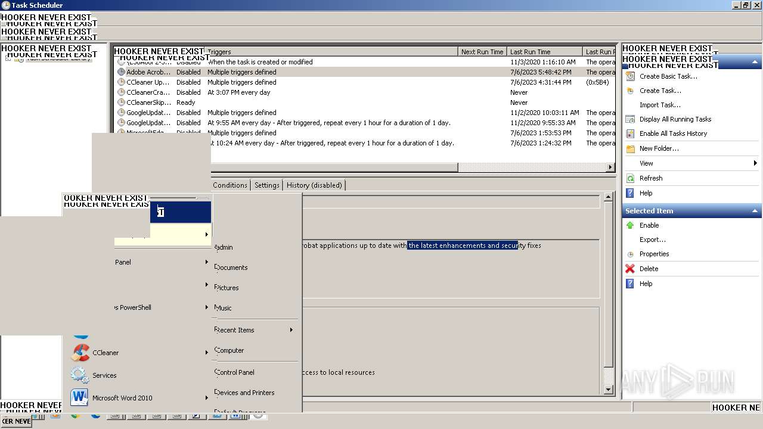The height and width of the screenshot is (429, 763).
Task: Switch to the Settings tab
Action: coord(267,185)
